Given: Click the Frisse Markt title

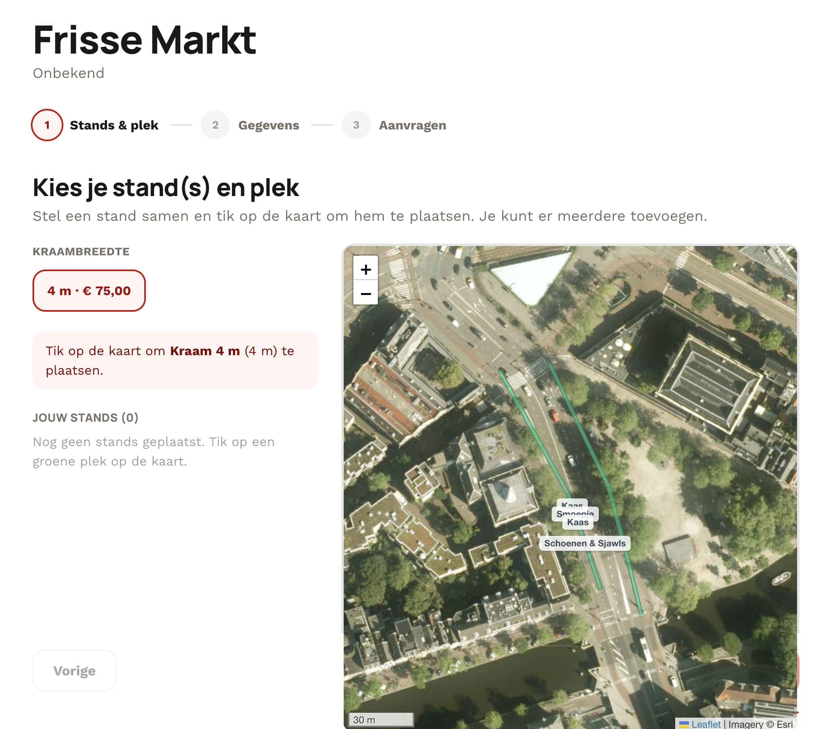Looking at the screenshot, I should (x=145, y=40).
